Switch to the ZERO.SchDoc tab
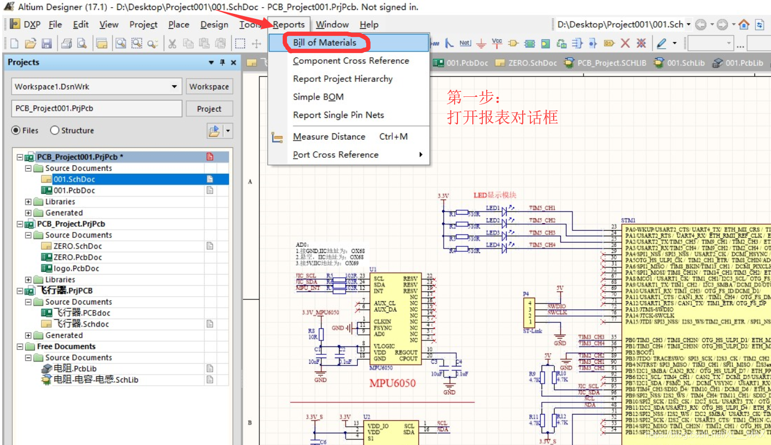This screenshot has height=445, width=771. click(x=527, y=63)
